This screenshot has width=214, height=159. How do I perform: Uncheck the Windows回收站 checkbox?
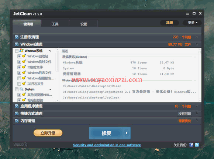pos(19,56)
